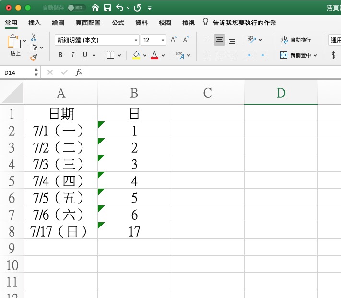Expand the Copy options arrow

tap(42, 48)
